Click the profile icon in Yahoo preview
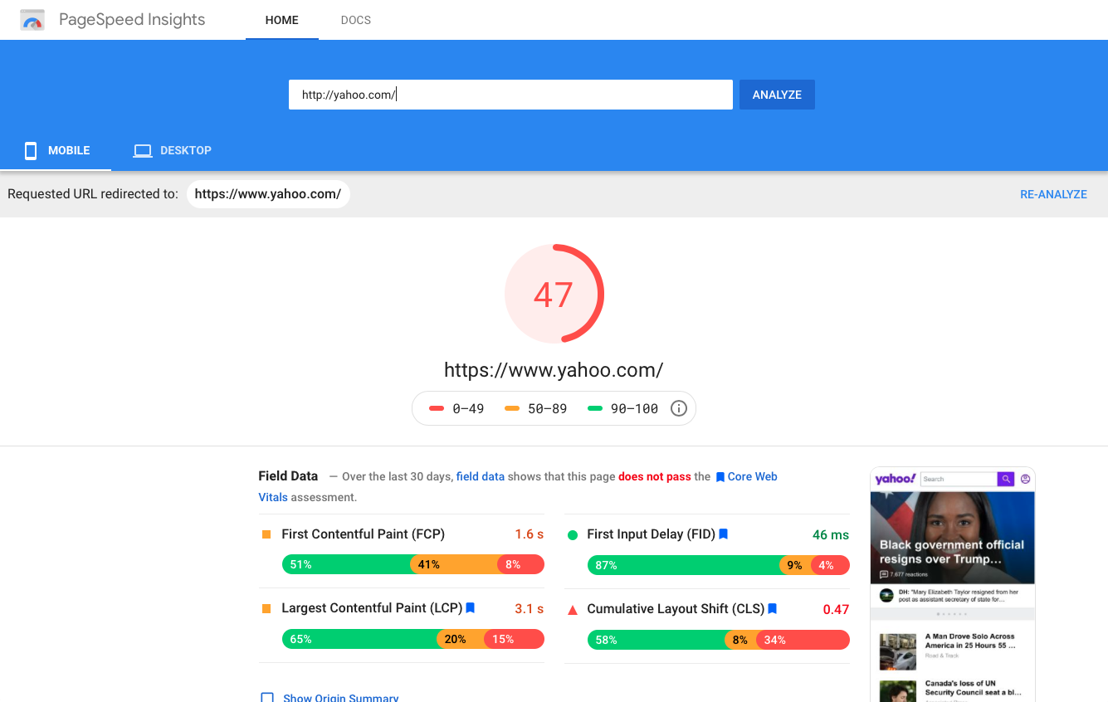 pos(1025,479)
